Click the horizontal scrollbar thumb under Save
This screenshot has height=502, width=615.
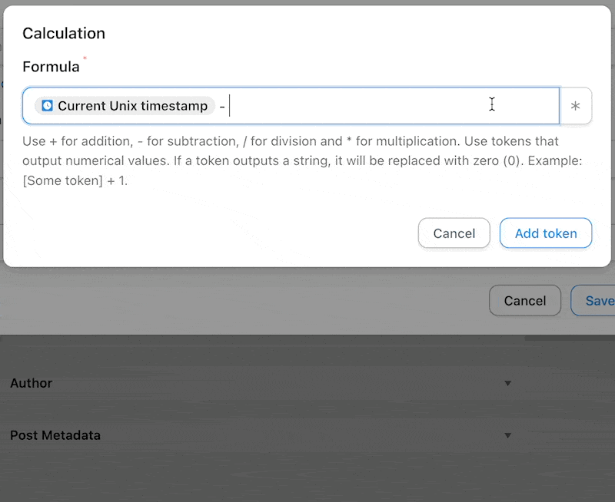(x=570, y=338)
